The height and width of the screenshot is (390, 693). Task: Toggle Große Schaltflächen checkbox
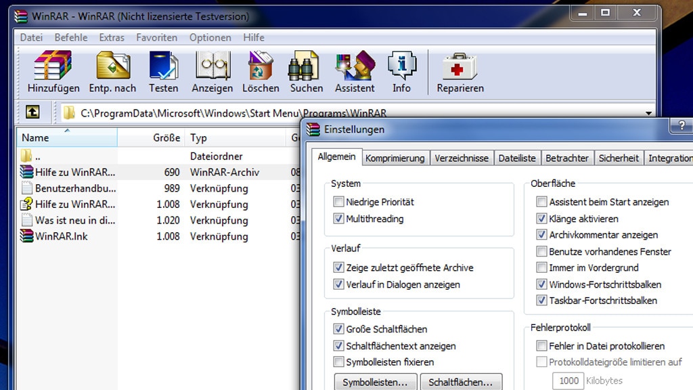point(338,328)
